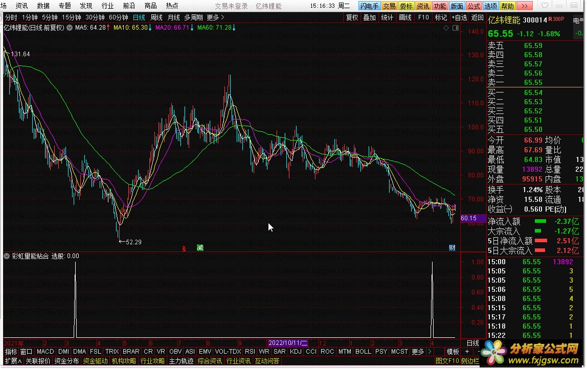The width and height of the screenshot is (587, 369).
Task: Click the 委标 toolbar button
Action: click(x=406, y=6)
